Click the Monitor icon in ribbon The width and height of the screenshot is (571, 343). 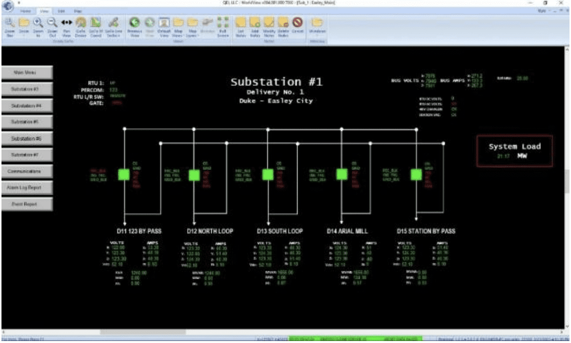click(208, 27)
